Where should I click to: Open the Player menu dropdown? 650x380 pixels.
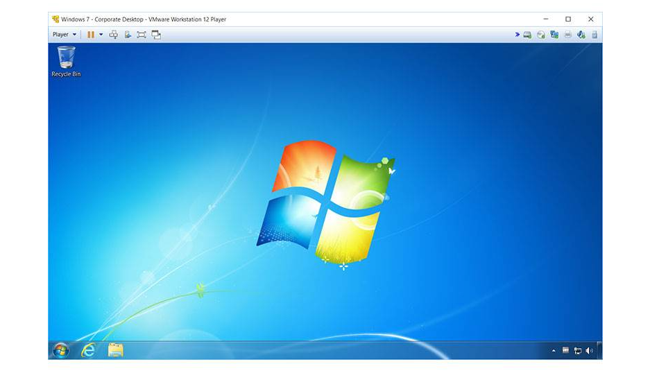(x=65, y=35)
